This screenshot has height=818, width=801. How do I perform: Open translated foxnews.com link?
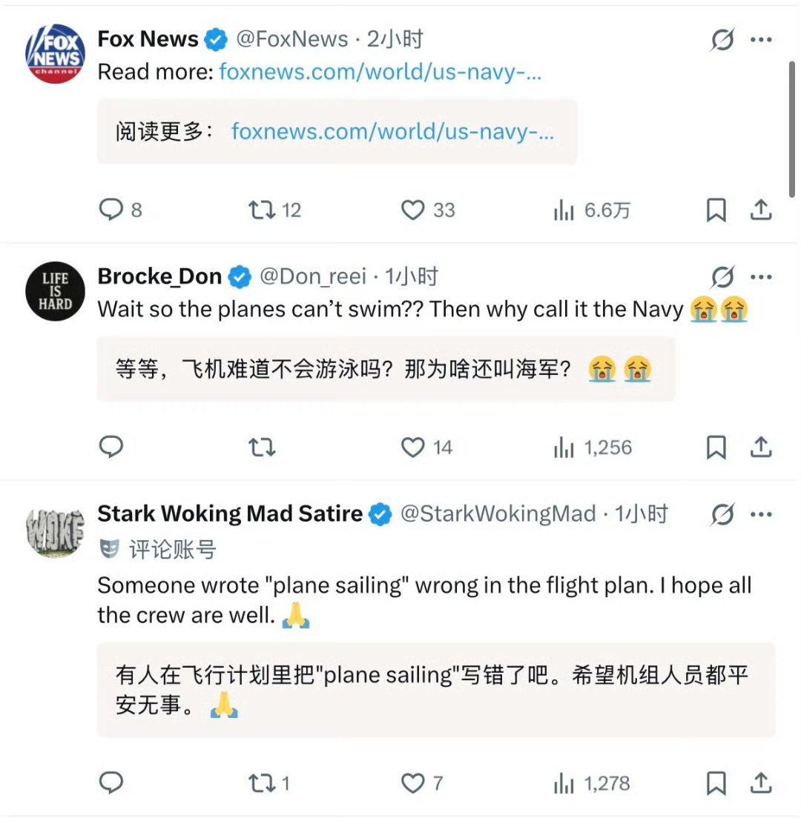tap(392, 131)
